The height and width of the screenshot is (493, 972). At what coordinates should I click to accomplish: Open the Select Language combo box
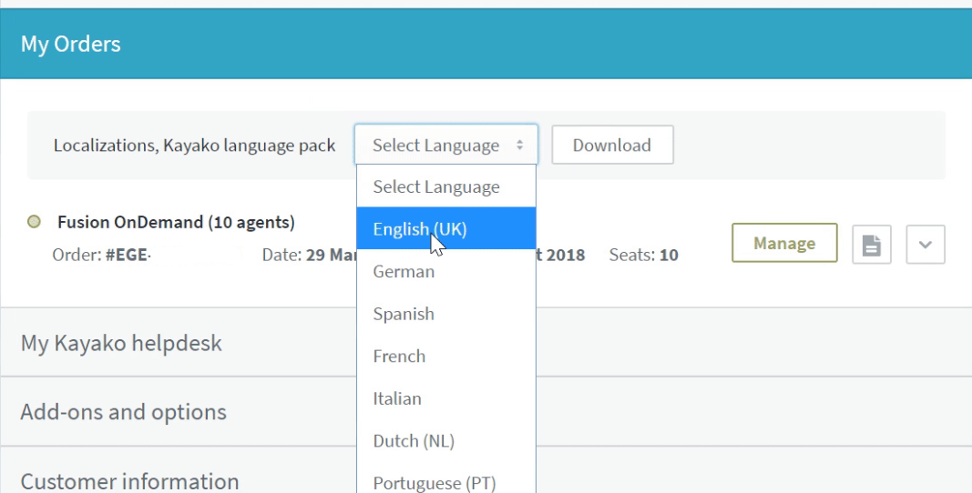[445, 146]
